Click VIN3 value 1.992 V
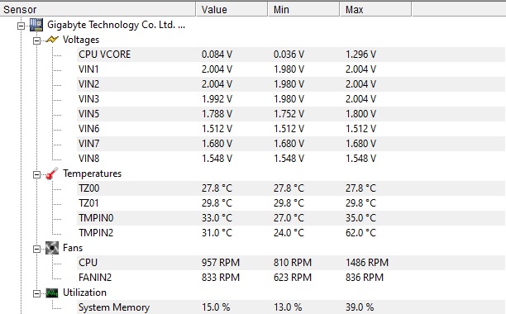Viewport: 506px width, 314px height. (x=217, y=99)
